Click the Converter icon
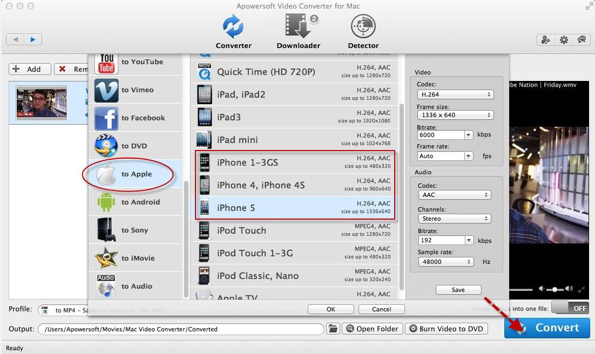 click(x=233, y=31)
